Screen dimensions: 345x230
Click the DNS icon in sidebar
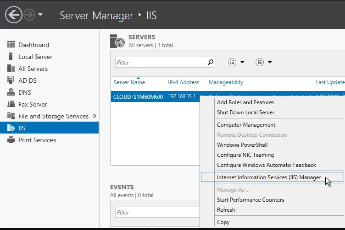(11, 92)
